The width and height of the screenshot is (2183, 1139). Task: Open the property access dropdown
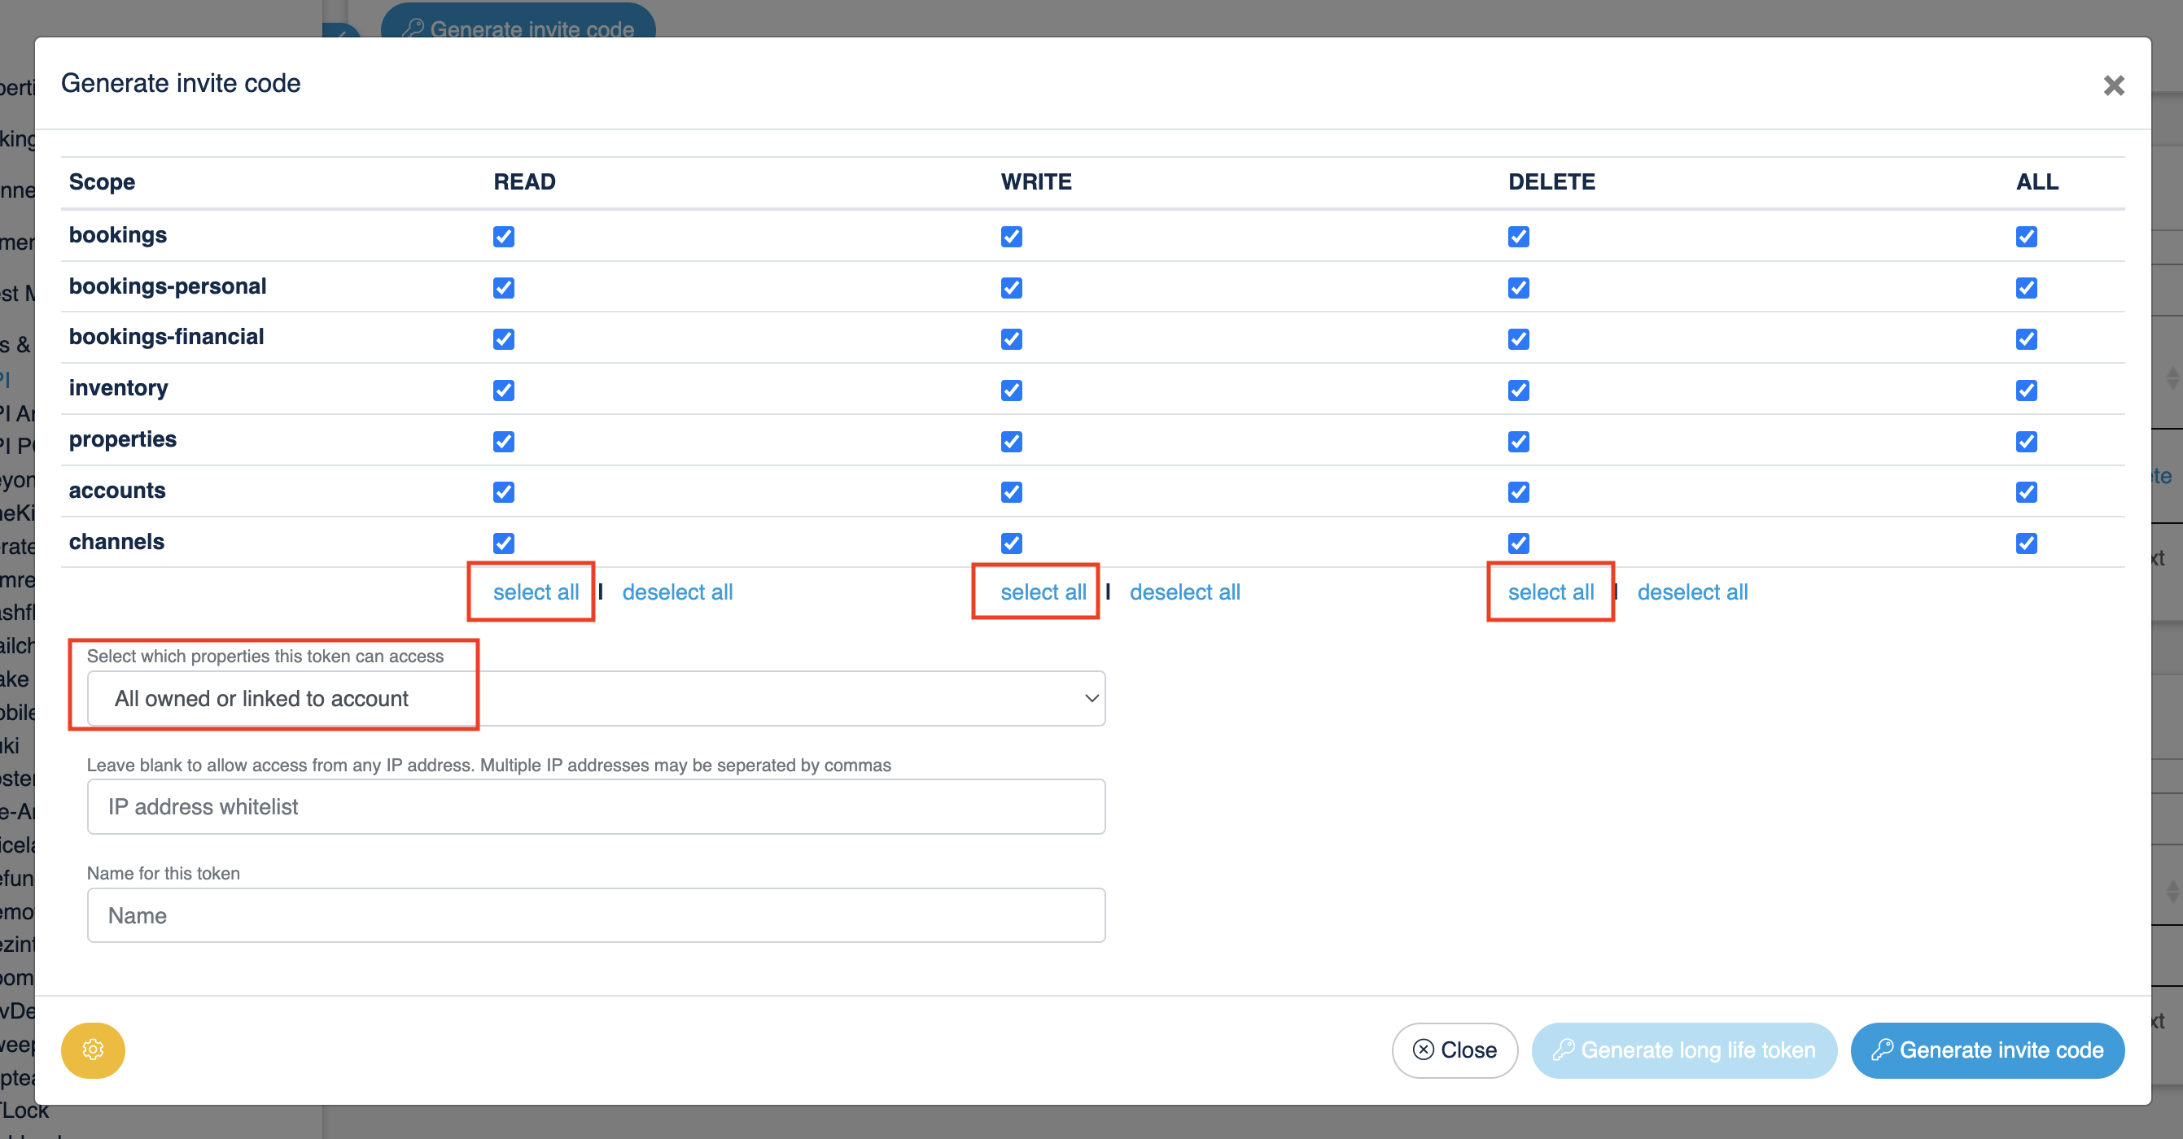[596, 699]
